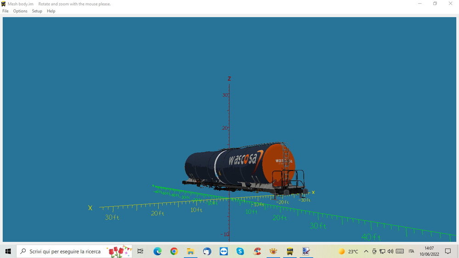The image size is (459, 258).
Task: Open the Meet Now tray icon
Action: (x=374, y=251)
